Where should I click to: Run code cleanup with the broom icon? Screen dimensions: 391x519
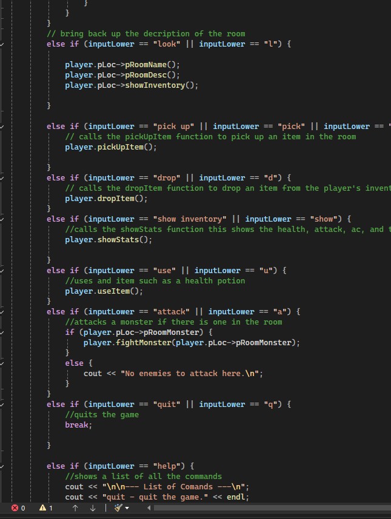click(118, 507)
